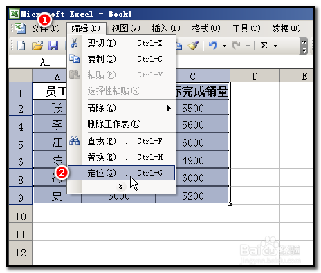Click cell containing 4900

203,160
